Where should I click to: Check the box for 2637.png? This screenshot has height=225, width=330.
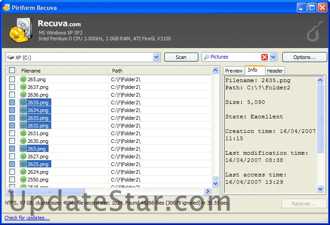pos(12,87)
